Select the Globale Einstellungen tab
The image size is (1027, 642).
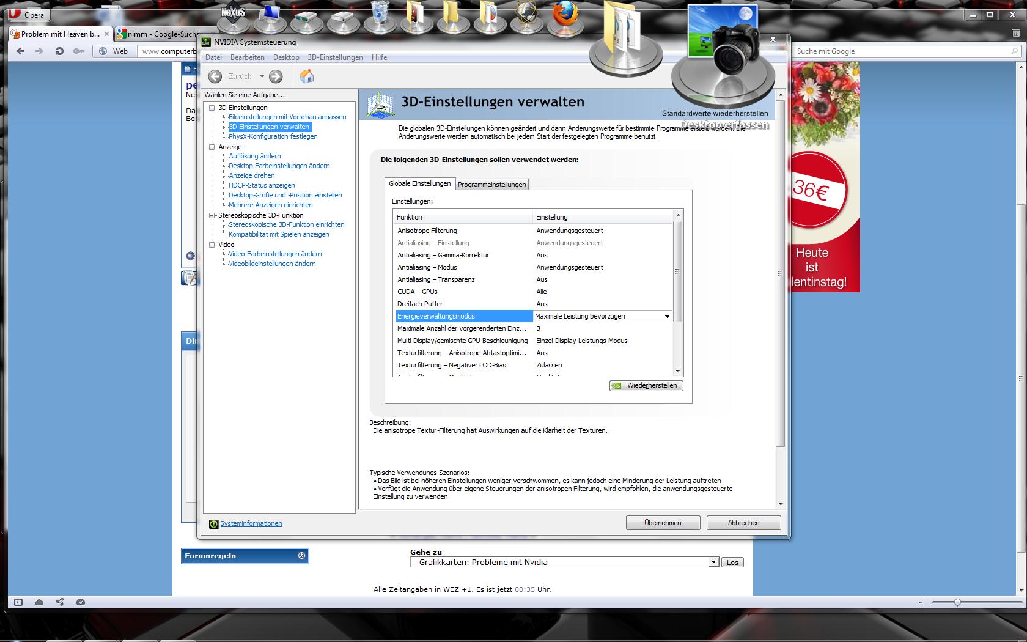tap(420, 183)
